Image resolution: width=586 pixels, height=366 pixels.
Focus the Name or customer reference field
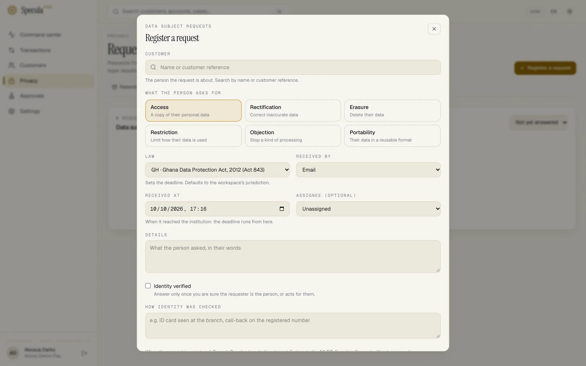tap(293, 67)
